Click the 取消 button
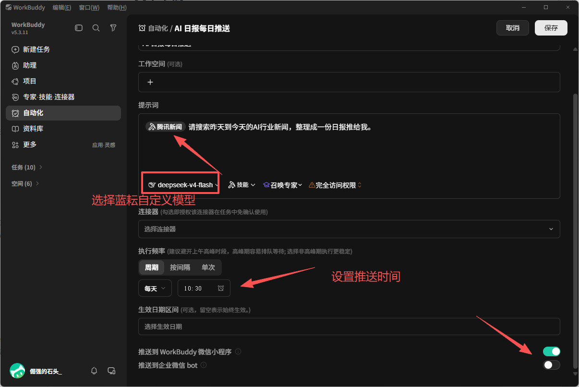 [513, 28]
